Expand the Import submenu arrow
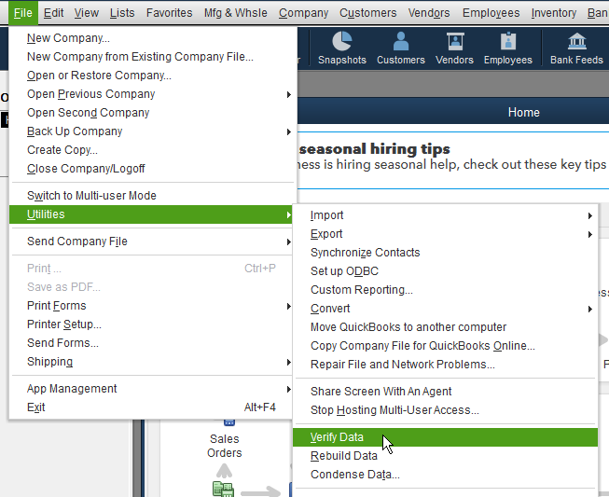The width and height of the screenshot is (609, 497). [590, 215]
